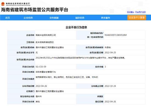The height and width of the screenshot is (108, 151).
Task: Select behavior code SG-C03-59
Action: pyautogui.click(x=41, y=67)
